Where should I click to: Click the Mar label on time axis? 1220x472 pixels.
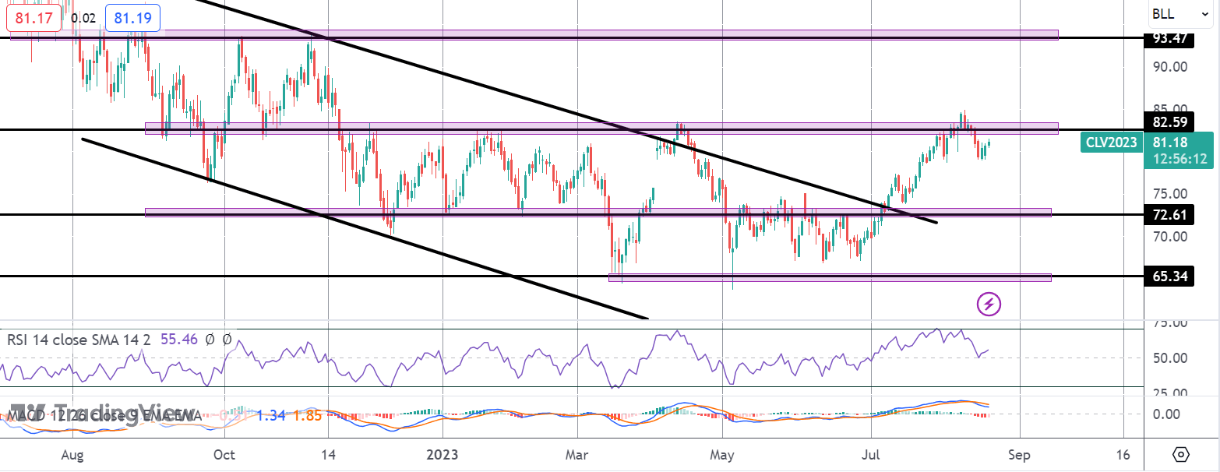click(x=577, y=453)
